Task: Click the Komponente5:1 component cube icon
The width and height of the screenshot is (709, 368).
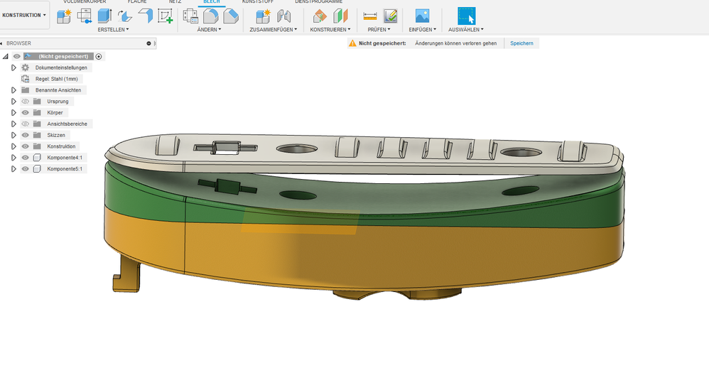Action: (38, 168)
